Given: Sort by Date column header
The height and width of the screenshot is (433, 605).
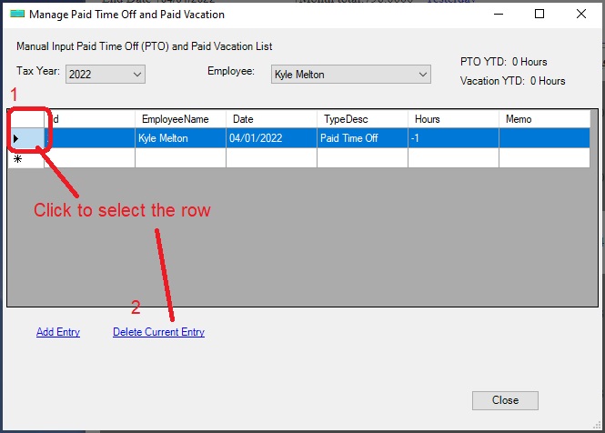Looking at the screenshot, I should (x=271, y=119).
